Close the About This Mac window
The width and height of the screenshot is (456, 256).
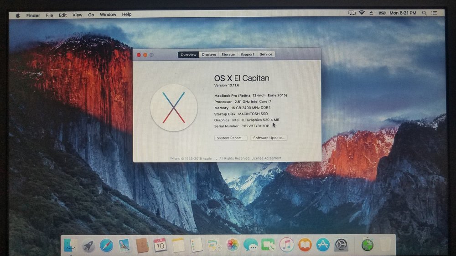pyautogui.click(x=139, y=55)
